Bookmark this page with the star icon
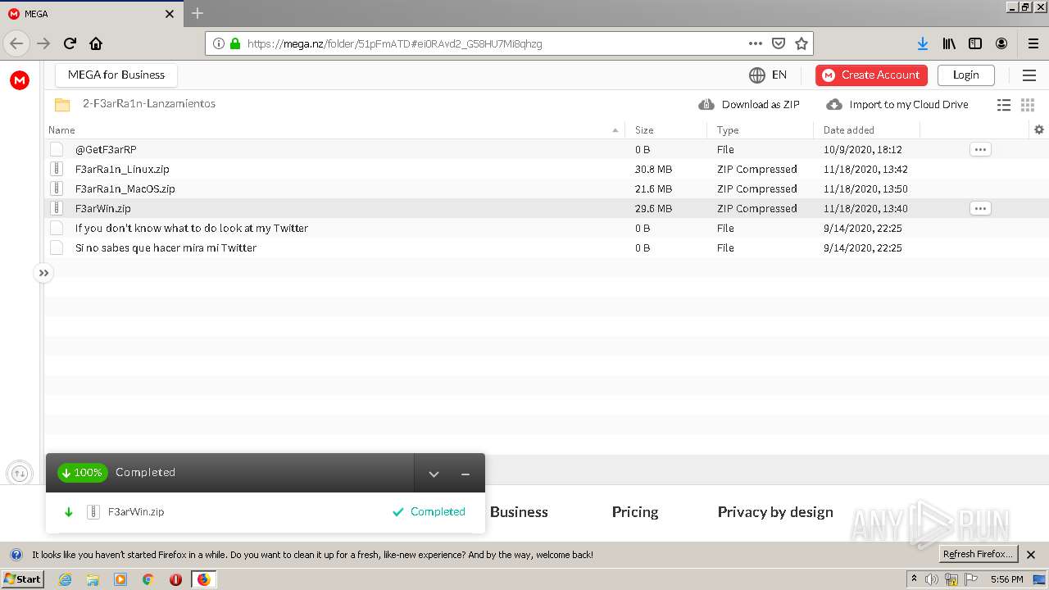 coord(802,43)
